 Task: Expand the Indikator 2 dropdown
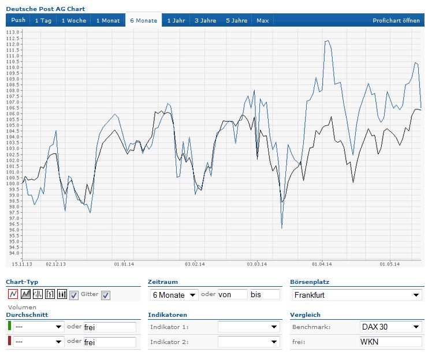point(249,342)
